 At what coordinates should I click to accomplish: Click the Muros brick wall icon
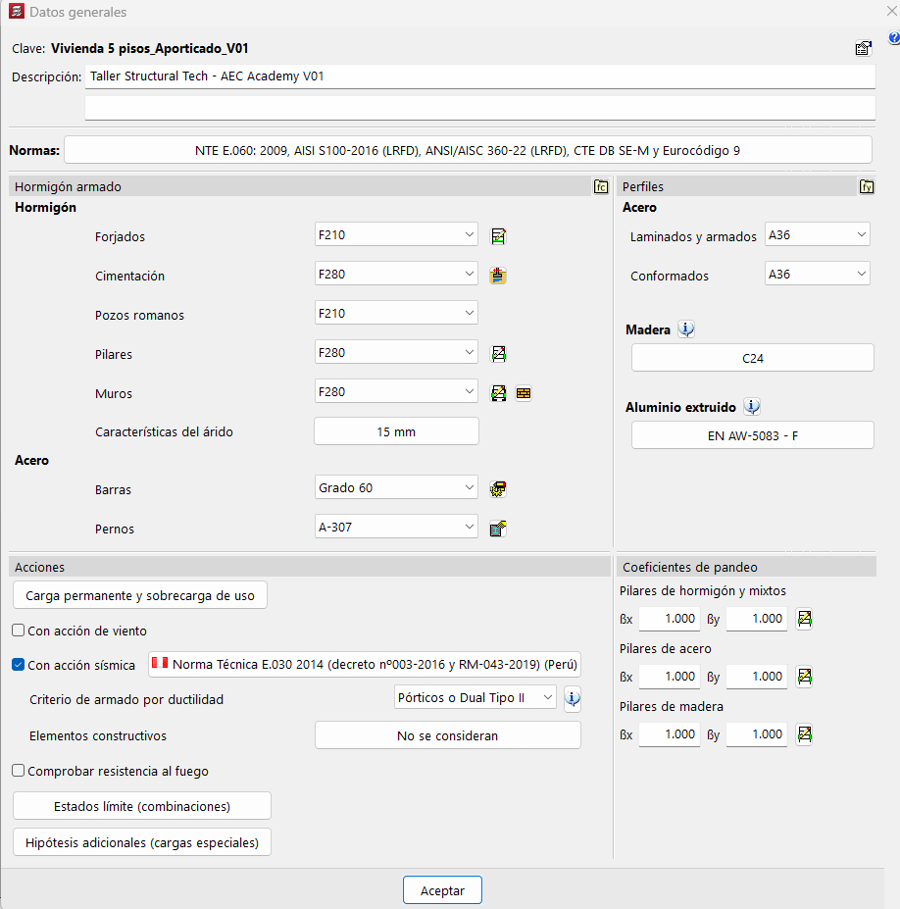[x=524, y=393]
